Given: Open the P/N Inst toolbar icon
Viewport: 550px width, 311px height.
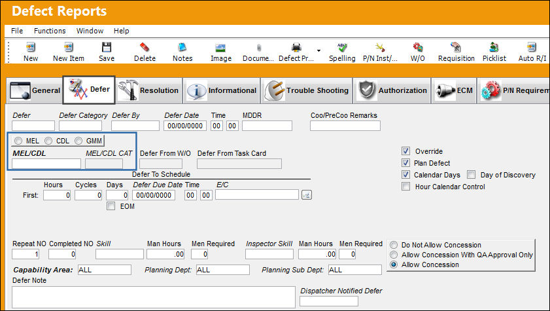Looking at the screenshot, I should coord(380,47).
